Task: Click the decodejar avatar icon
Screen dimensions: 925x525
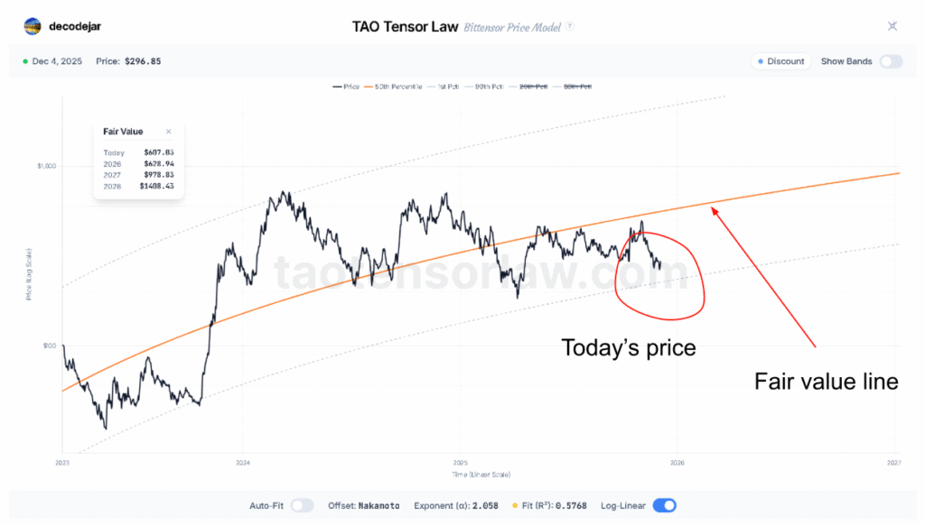Action: point(33,26)
